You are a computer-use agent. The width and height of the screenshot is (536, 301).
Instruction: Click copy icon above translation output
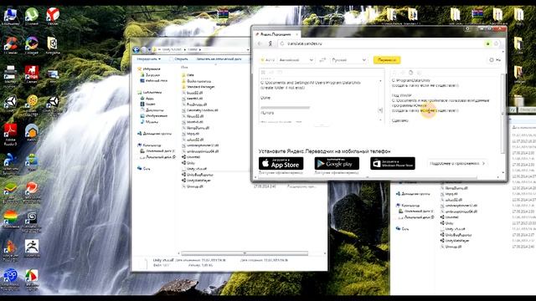tap(411, 73)
